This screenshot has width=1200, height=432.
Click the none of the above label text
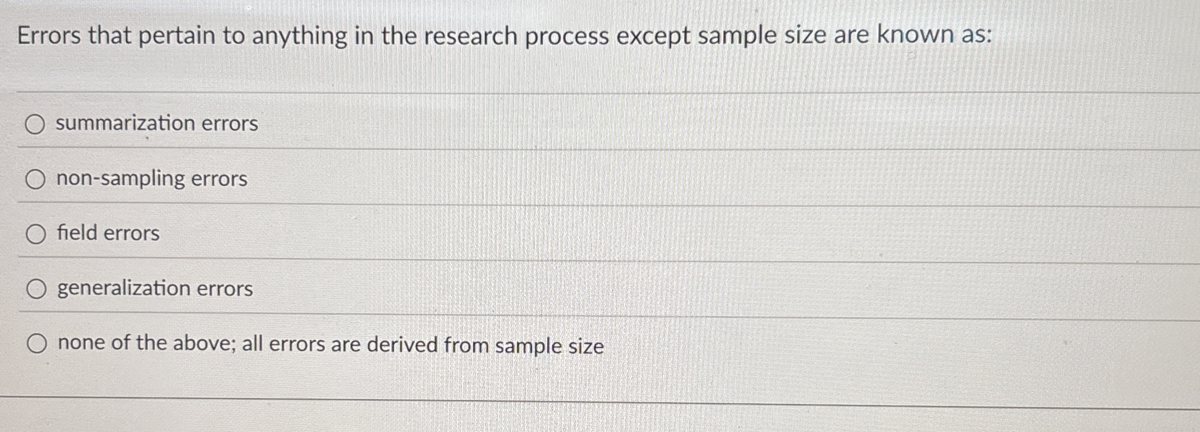coord(330,344)
